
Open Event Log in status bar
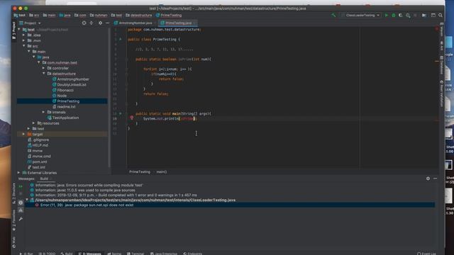426,254
